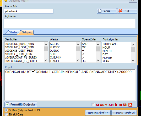Click the Fonksiyonlar list down arrow
The height and width of the screenshot is (116, 141).
coord(133,61)
